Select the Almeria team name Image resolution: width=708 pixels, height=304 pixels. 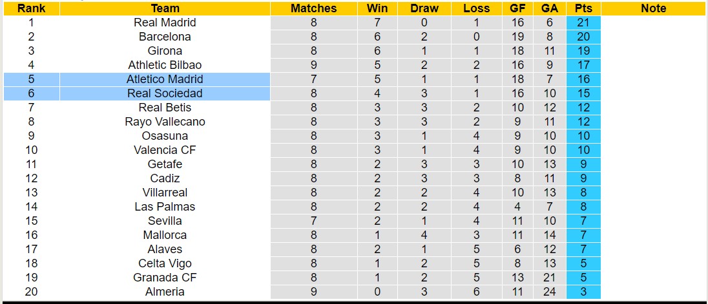click(x=165, y=292)
